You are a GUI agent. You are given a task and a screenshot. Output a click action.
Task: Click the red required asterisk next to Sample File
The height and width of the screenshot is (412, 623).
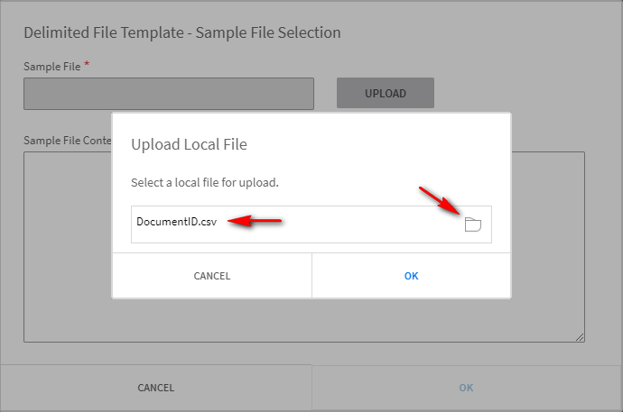[87, 65]
